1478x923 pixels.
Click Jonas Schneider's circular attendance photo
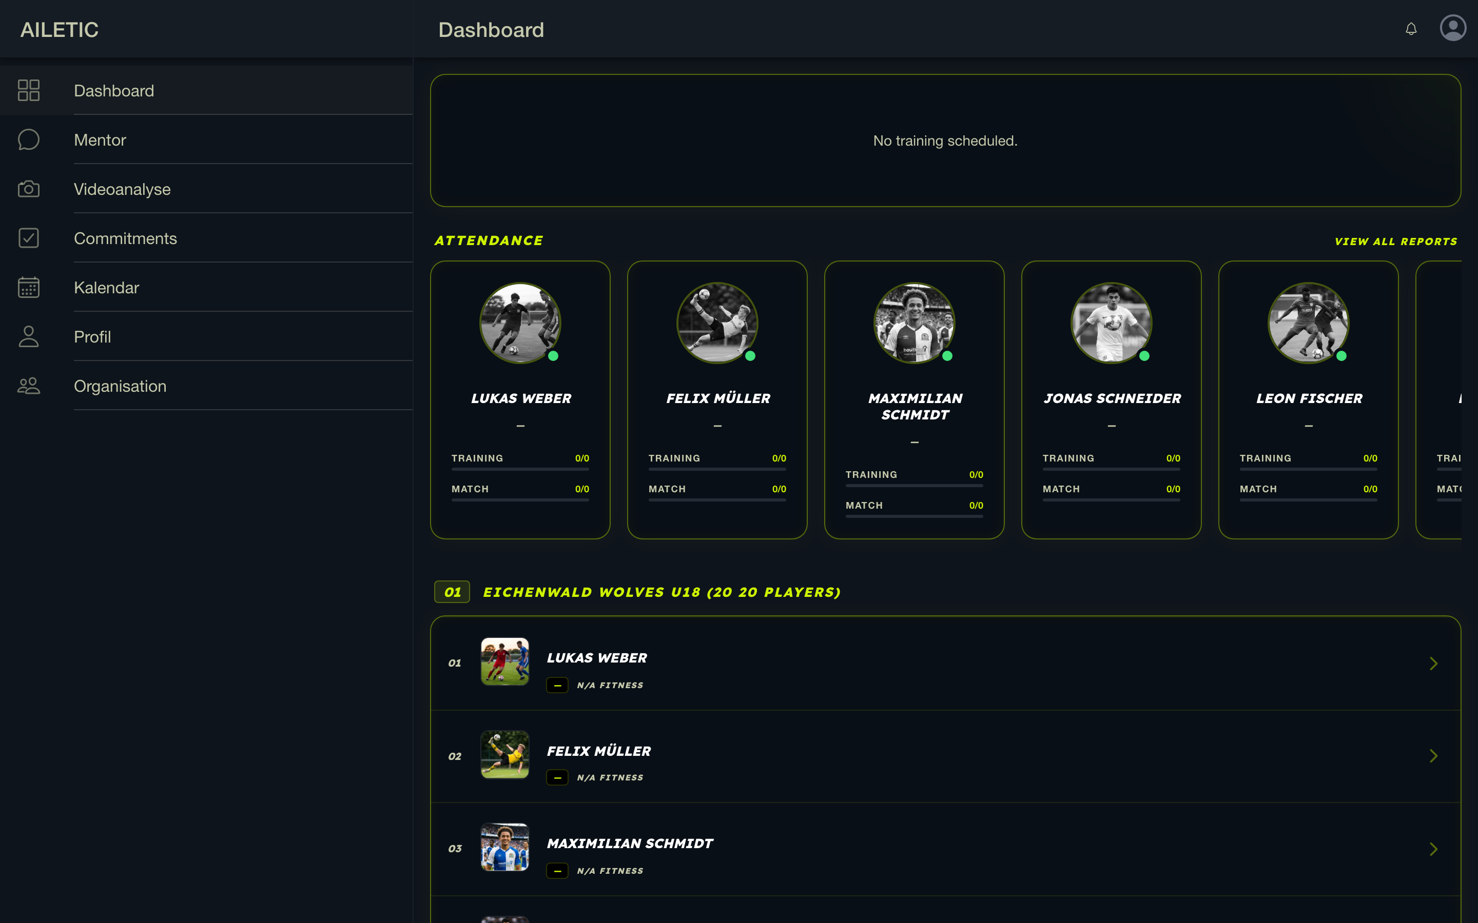coord(1112,323)
